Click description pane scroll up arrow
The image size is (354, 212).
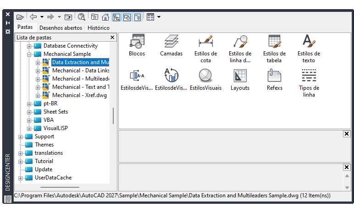[347, 176]
